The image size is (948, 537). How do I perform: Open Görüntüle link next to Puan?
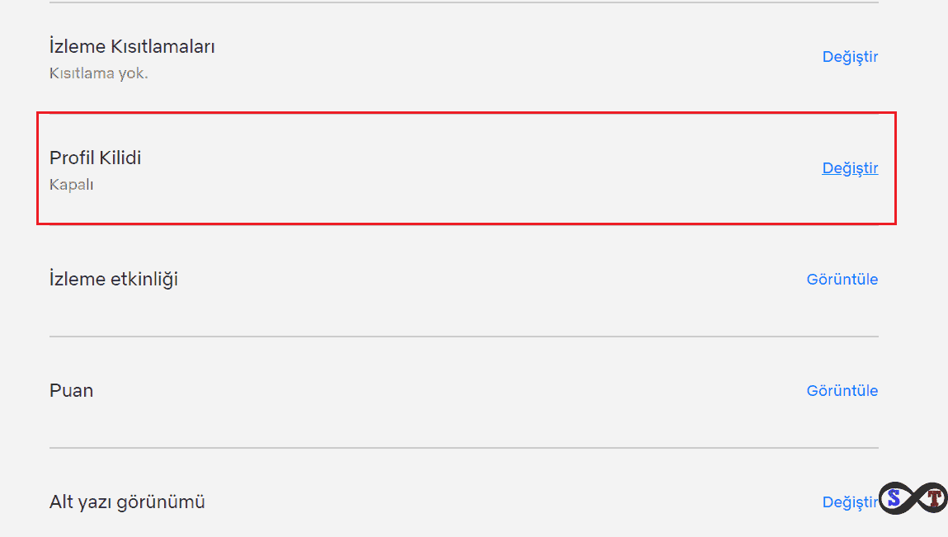click(842, 391)
